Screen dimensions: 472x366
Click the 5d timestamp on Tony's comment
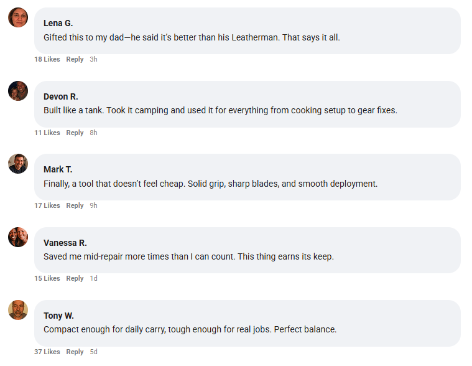pyautogui.click(x=93, y=352)
